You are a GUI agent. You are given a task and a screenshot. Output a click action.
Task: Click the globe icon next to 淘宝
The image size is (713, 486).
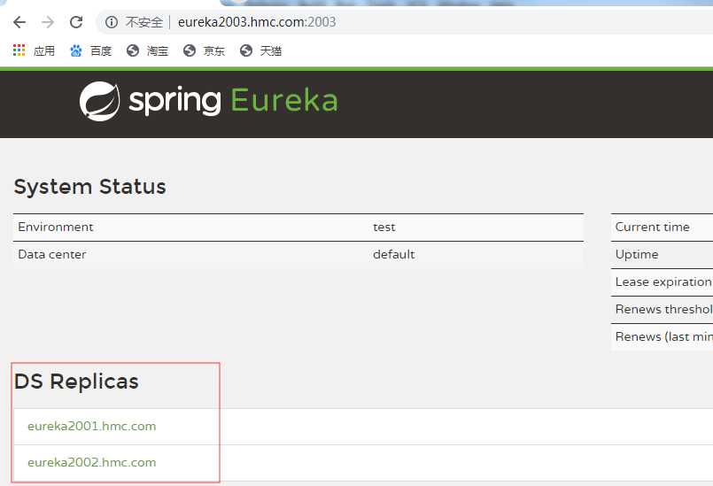pos(133,50)
